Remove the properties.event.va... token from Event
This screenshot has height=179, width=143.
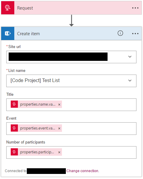click(59, 128)
